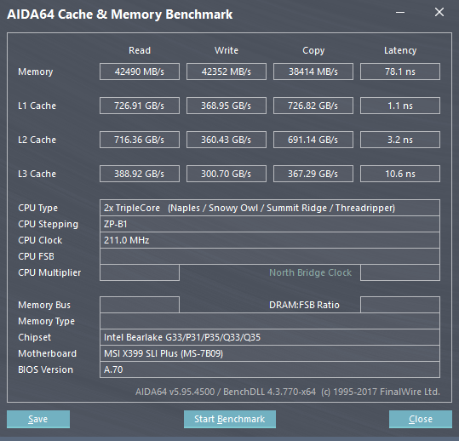Click the L1 Cache row label

click(37, 106)
